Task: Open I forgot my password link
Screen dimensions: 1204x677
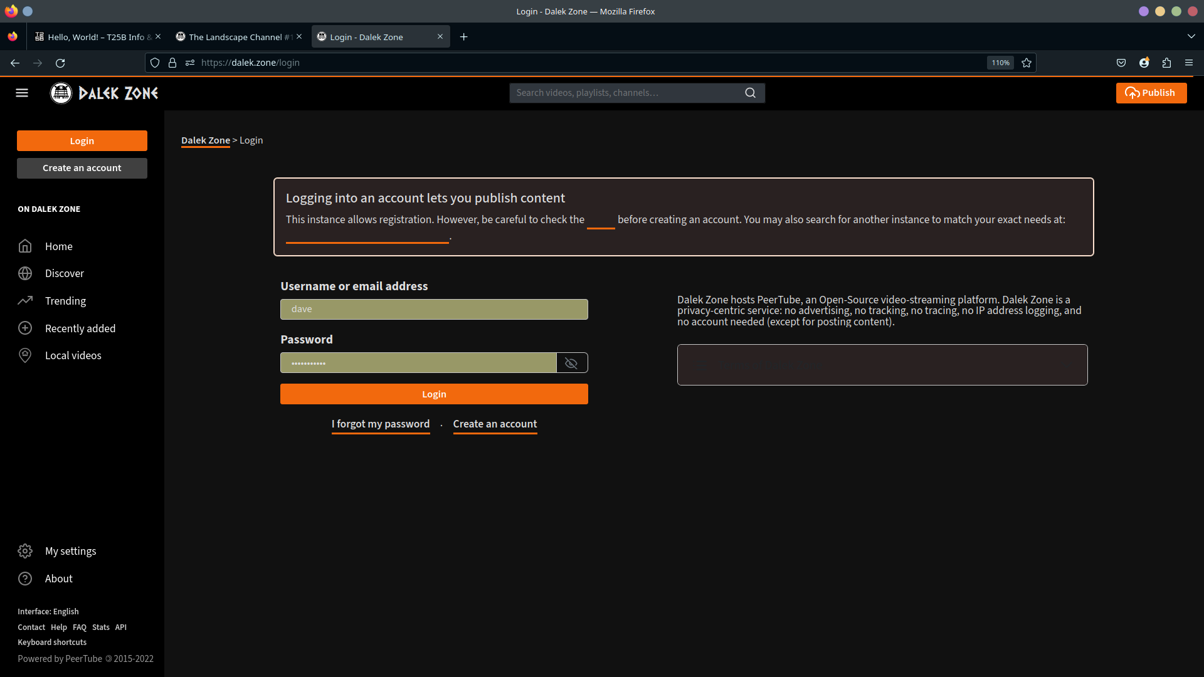Action: pyautogui.click(x=380, y=424)
